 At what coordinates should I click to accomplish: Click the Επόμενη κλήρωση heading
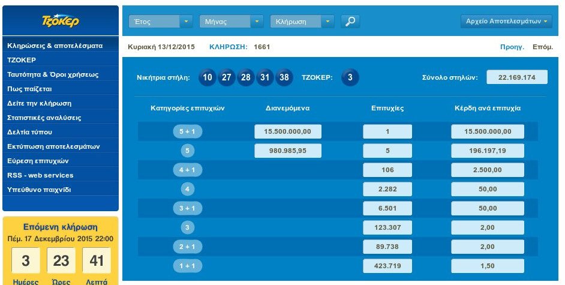60,227
